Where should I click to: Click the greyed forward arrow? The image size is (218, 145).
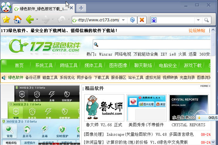(46, 19)
